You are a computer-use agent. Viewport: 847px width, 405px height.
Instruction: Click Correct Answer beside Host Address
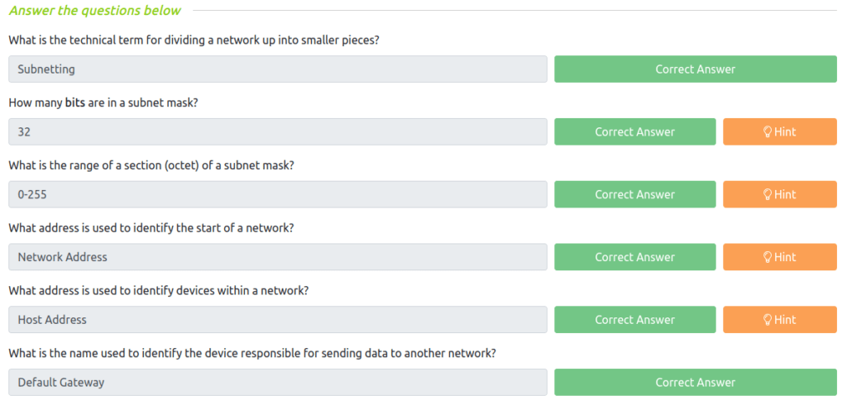pyautogui.click(x=634, y=320)
